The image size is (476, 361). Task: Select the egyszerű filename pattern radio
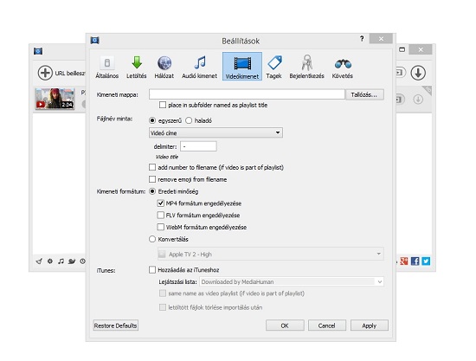152,120
